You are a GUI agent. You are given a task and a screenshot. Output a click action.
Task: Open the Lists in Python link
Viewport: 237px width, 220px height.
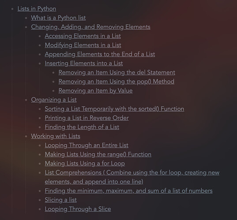coord(37,9)
